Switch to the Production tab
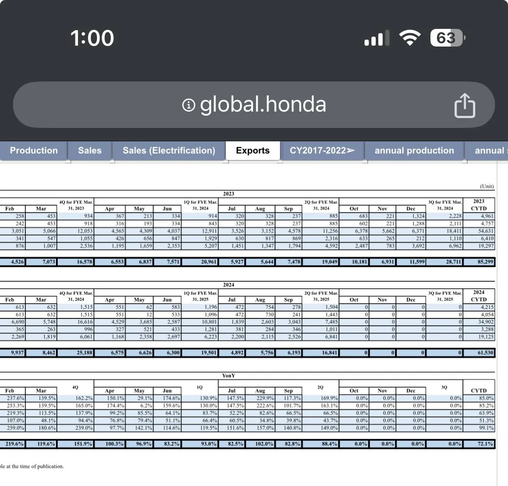 (x=34, y=151)
